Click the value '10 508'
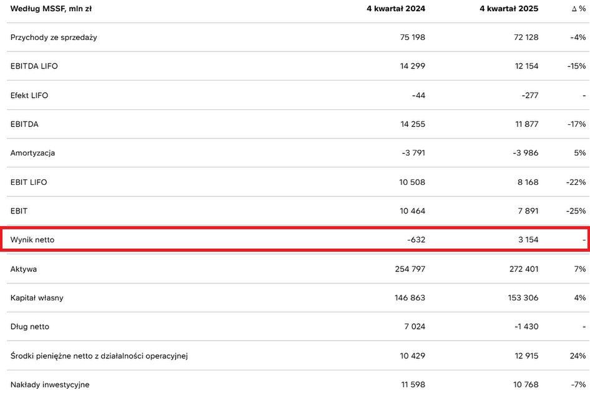590x396 pixels. 412,182
